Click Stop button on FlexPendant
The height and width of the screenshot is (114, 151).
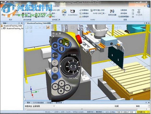[61, 91]
